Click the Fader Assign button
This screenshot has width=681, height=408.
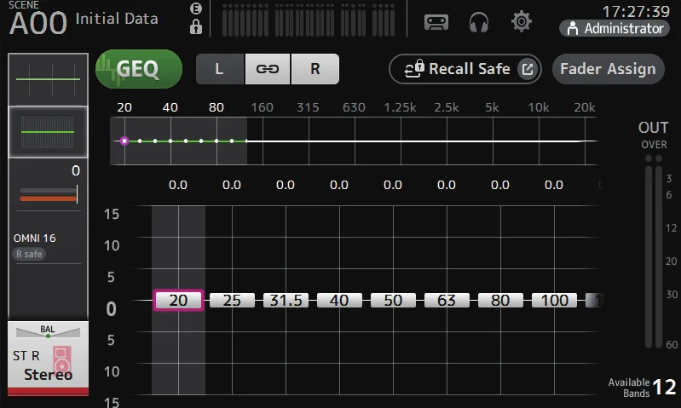pyautogui.click(x=608, y=69)
